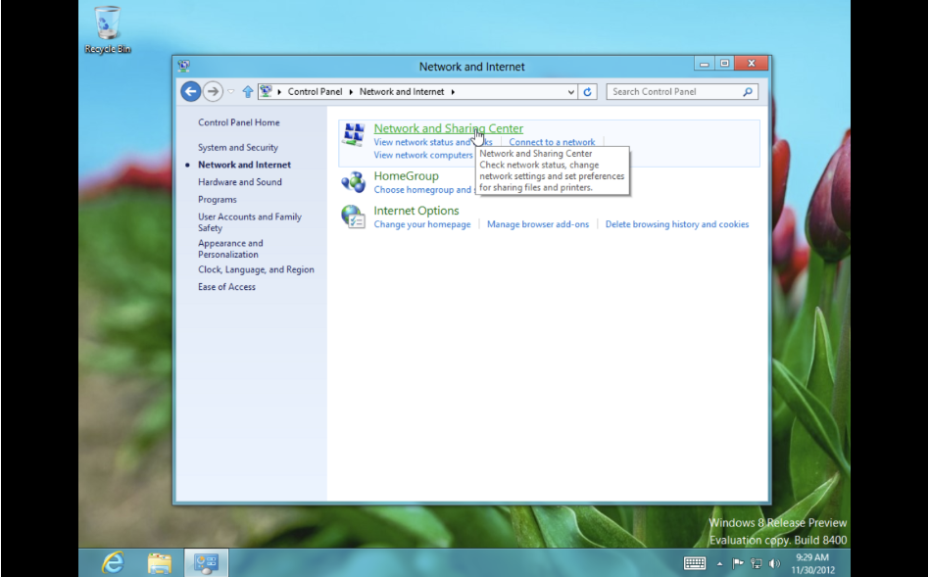Open User Accounts and Family Safety
The height and width of the screenshot is (577, 929).
[250, 222]
